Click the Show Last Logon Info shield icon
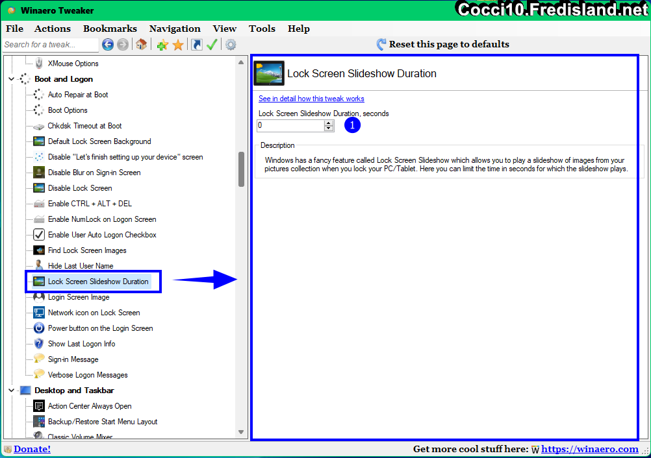 [x=38, y=344]
